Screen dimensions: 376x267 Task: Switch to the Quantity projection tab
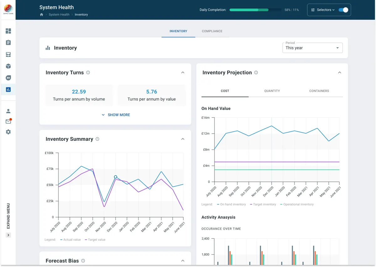click(x=272, y=91)
